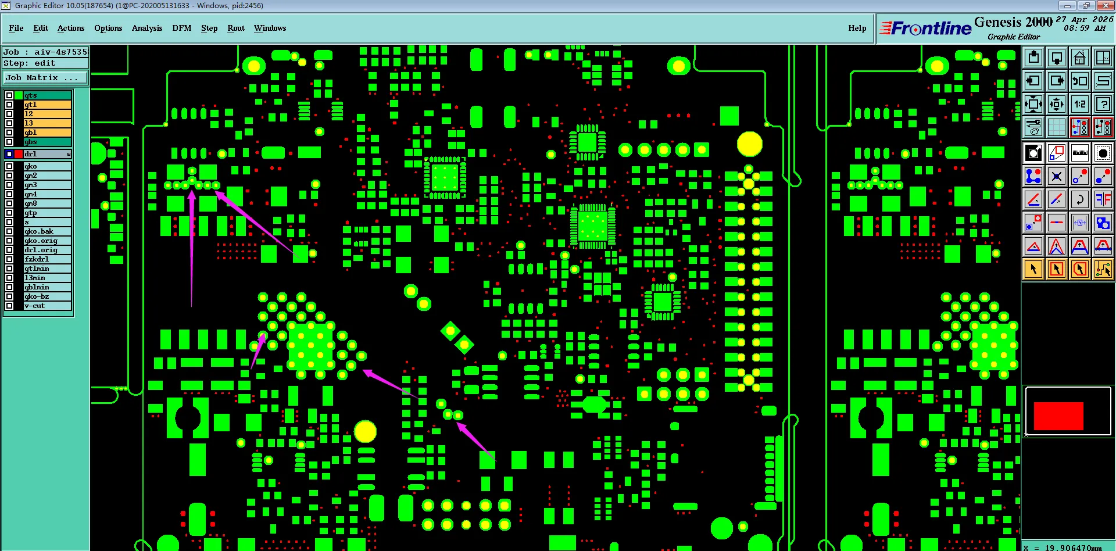Select the arrow inside red rectangle tool
The width and height of the screenshot is (1116, 551).
pos(1056,269)
